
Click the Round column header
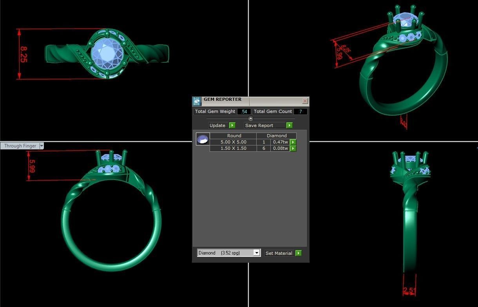tap(234, 136)
